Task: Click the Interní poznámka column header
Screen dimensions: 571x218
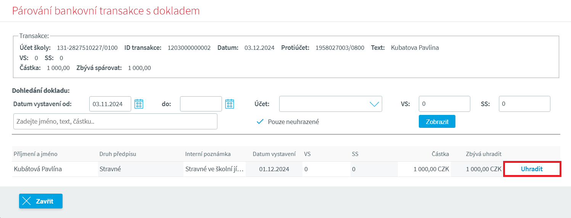Action: pos(208,154)
